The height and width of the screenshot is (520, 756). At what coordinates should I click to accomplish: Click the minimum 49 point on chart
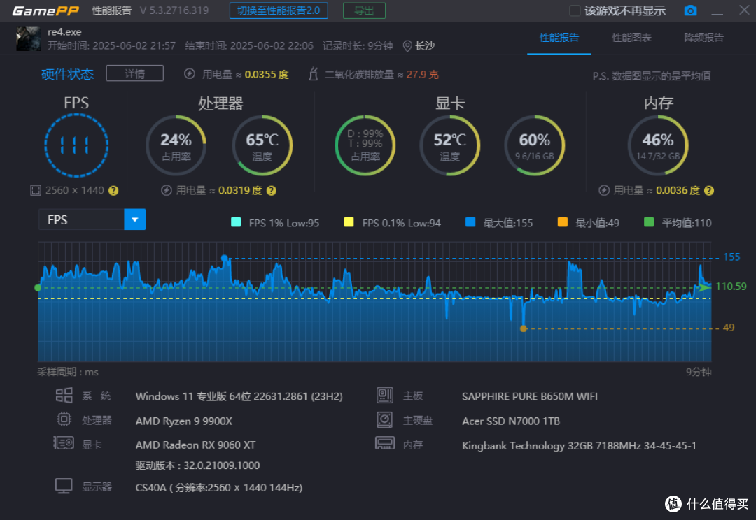click(x=523, y=328)
